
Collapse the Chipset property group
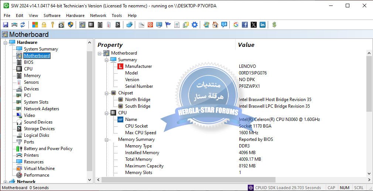(106, 93)
